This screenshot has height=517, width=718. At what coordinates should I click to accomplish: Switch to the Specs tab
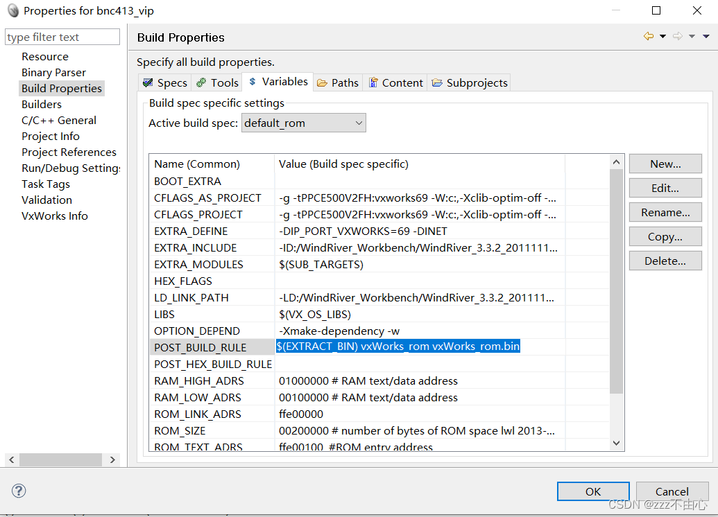coord(165,82)
